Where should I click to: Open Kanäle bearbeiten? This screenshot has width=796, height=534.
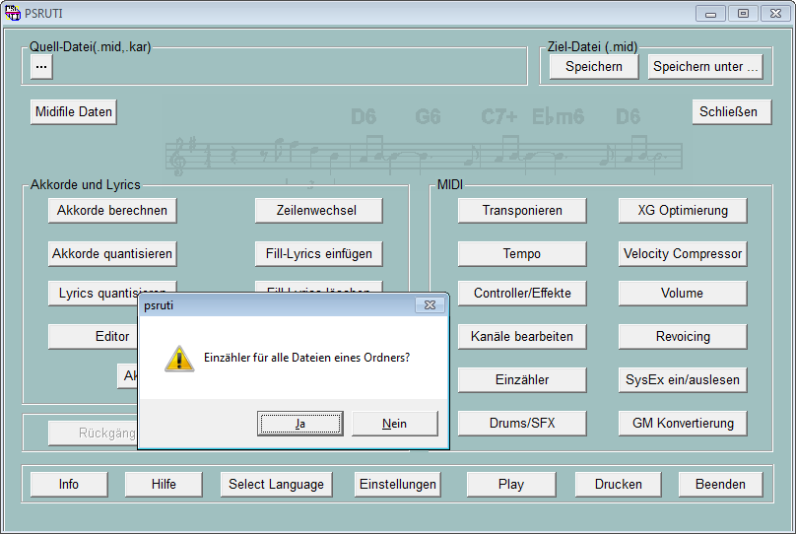coord(522,337)
